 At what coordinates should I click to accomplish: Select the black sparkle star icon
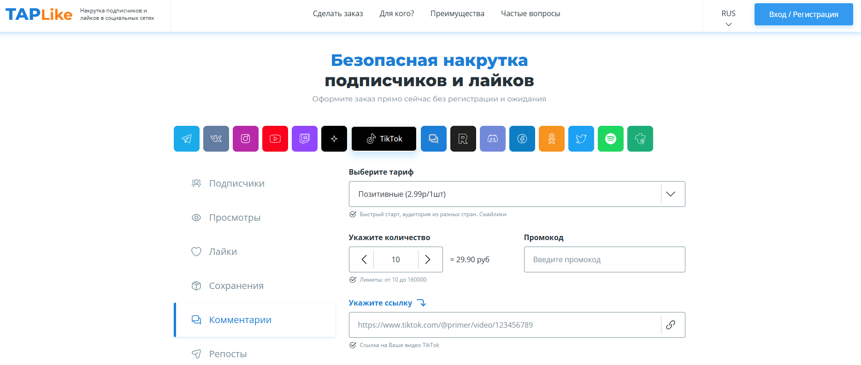point(334,139)
